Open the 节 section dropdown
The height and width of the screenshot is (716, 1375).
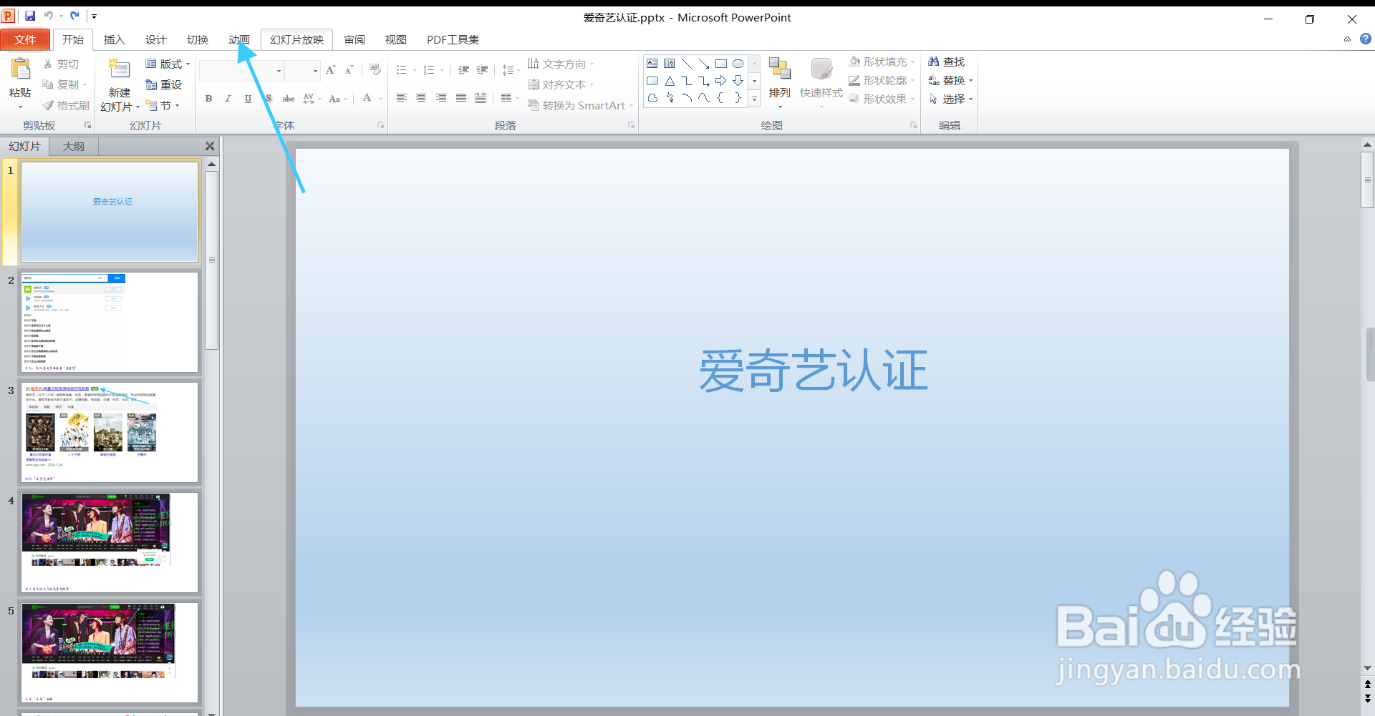click(x=163, y=106)
